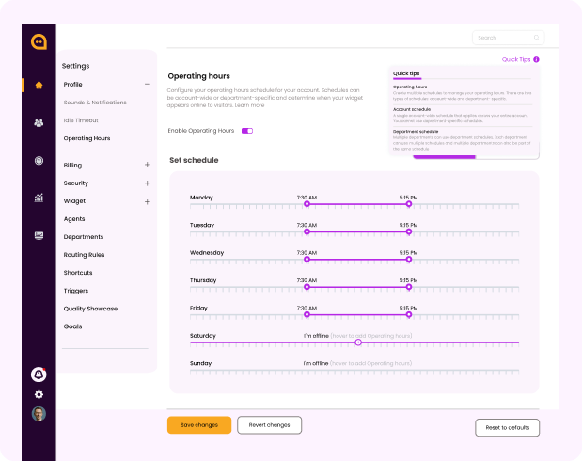582x461 pixels.
Task: Click the Reset to defaults button
Action: click(x=507, y=428)
